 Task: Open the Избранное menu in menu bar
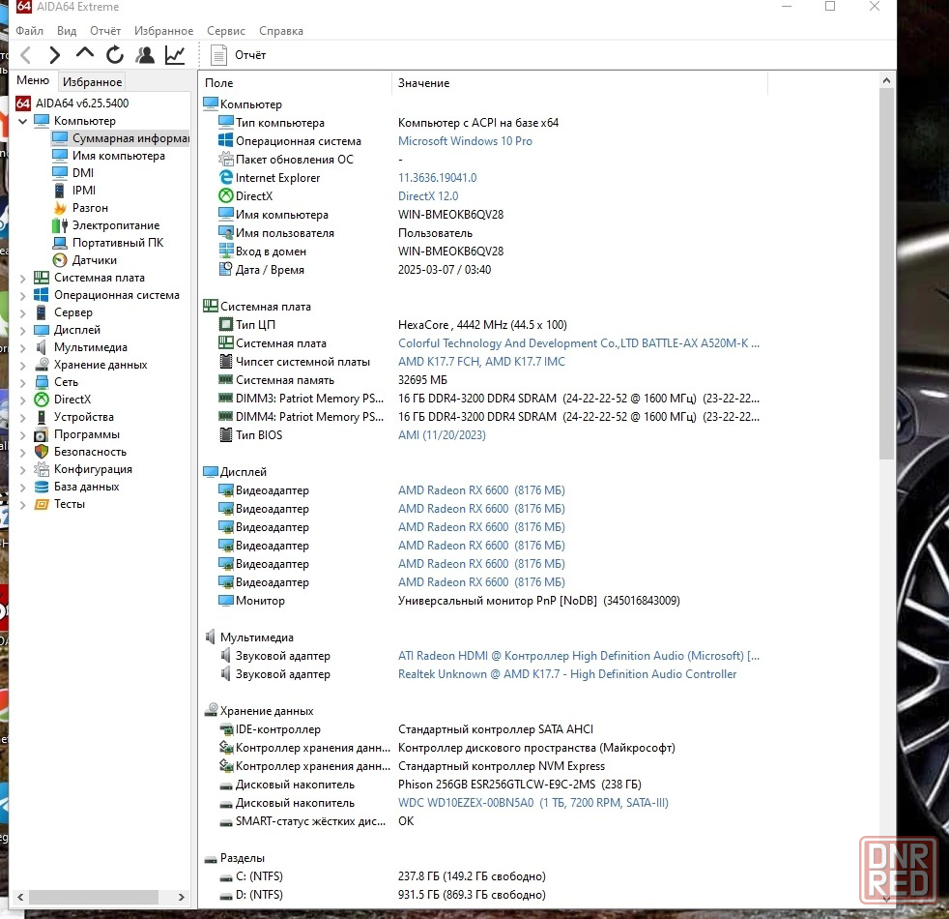click(163, 30)
